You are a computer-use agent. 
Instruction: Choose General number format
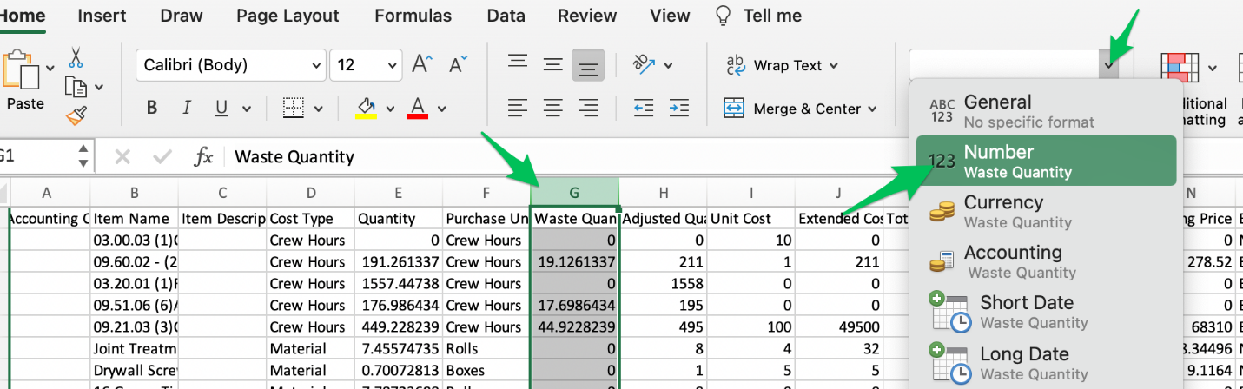coord(1046,110)
